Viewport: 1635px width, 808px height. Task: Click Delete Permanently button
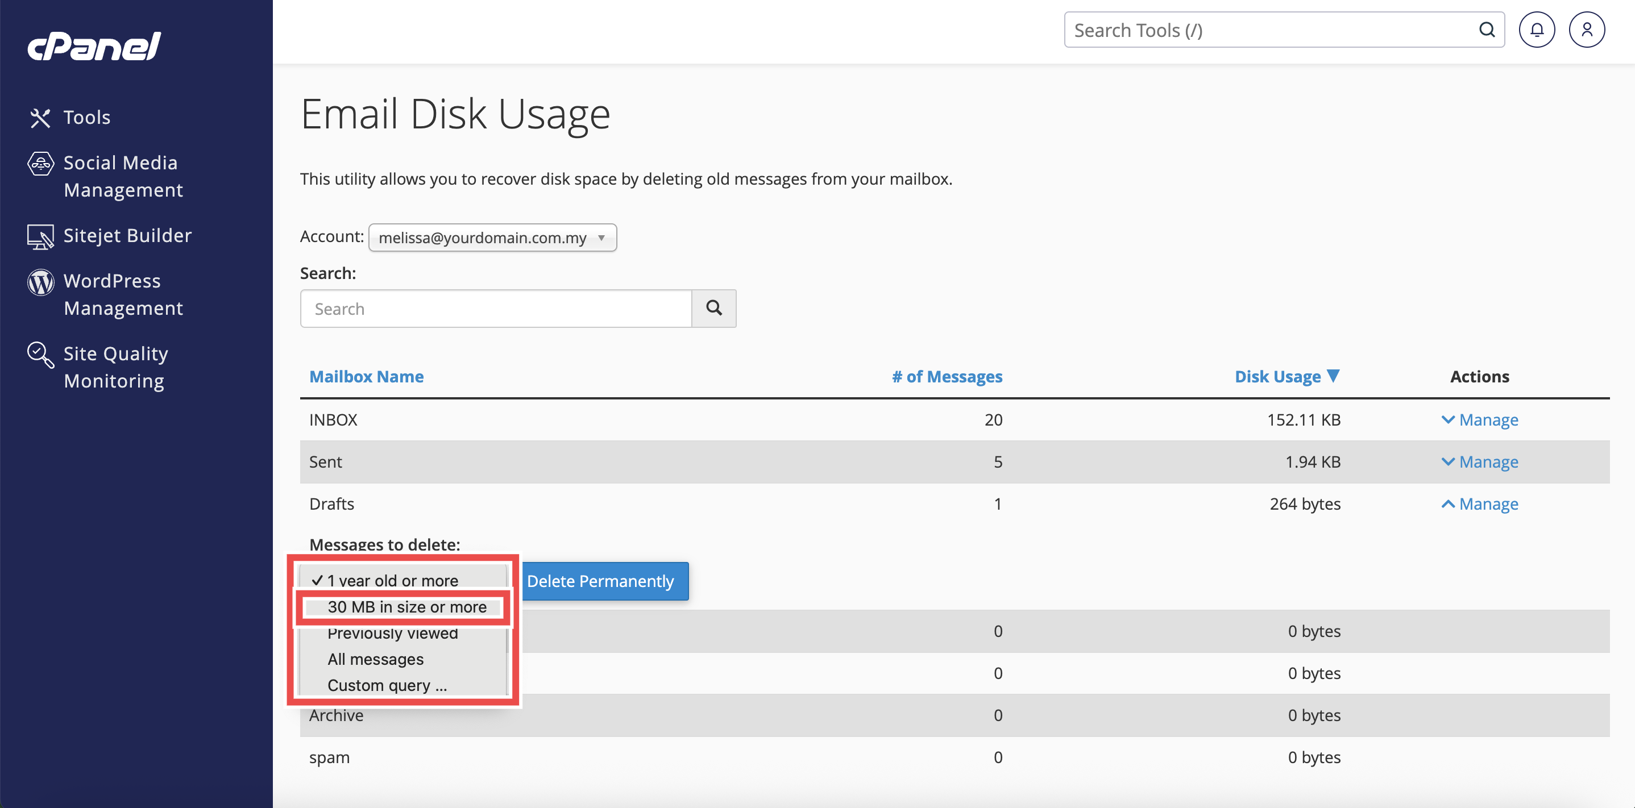pyautogui.click(x=600, y=581)
